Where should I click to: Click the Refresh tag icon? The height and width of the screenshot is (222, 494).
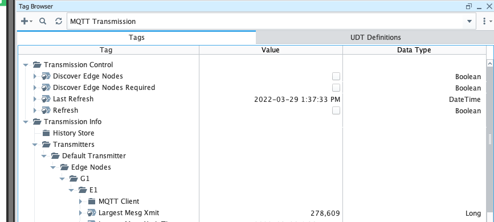pos(46,110)
